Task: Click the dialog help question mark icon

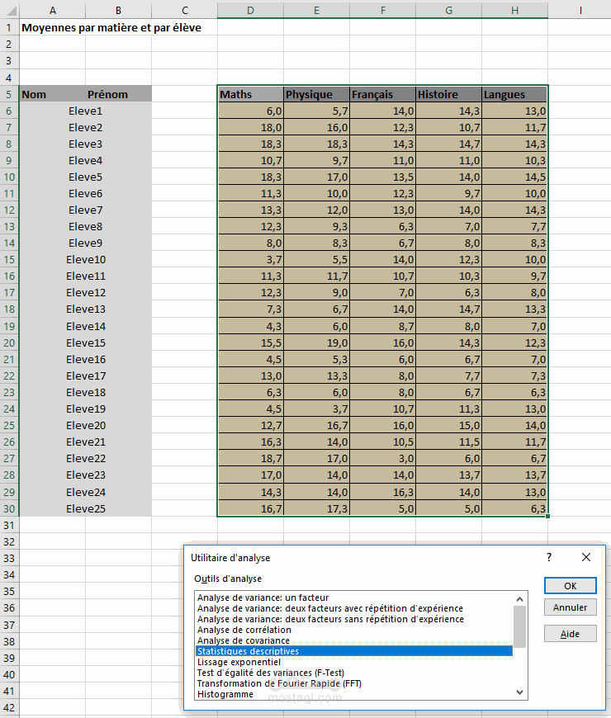Action: [x=549, y=557]
